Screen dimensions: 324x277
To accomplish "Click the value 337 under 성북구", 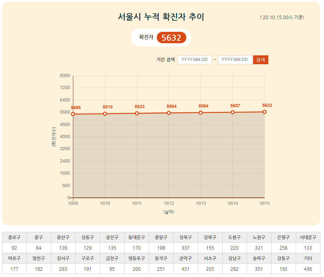I will (186, 248).
